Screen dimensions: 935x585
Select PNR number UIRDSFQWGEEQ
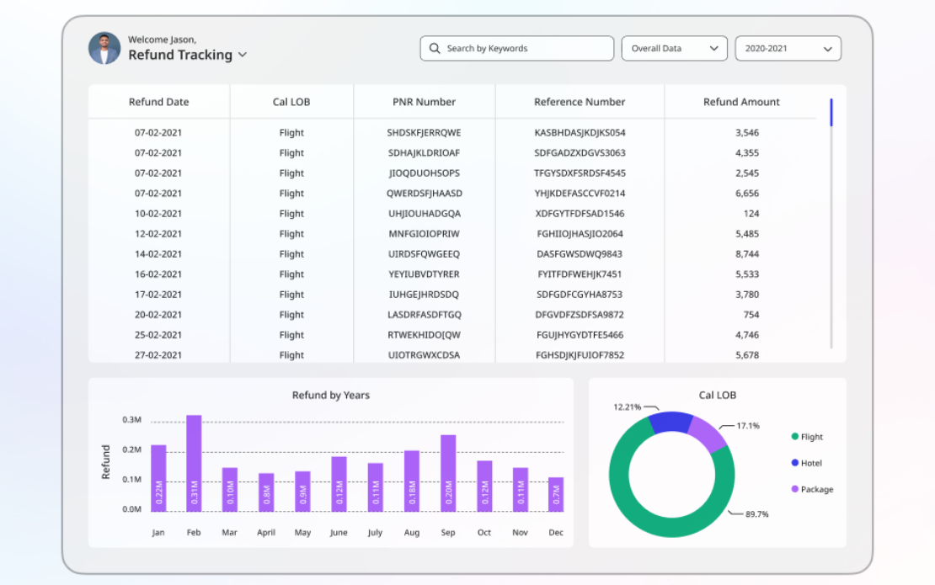click(x=424, y=254)
